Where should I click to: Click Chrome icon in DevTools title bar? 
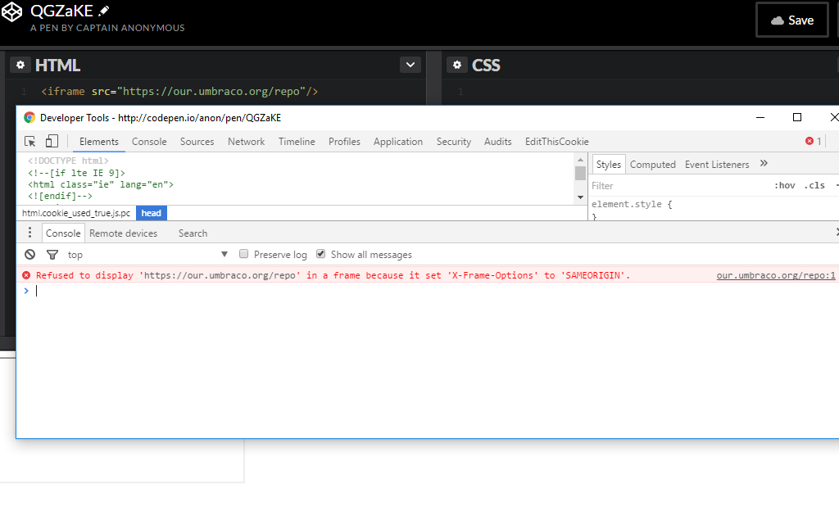(29, 118)
